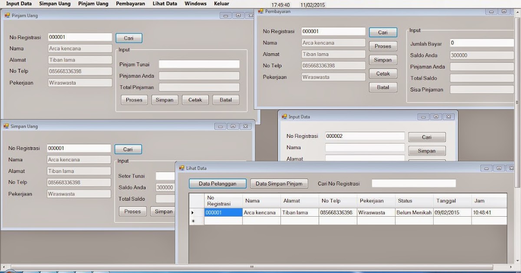Click the Pembayaran window title bar icon

[260, 11]
